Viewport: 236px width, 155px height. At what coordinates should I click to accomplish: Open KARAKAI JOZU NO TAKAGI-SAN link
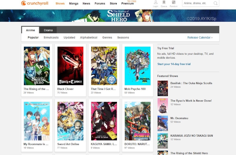click(192, 136)
